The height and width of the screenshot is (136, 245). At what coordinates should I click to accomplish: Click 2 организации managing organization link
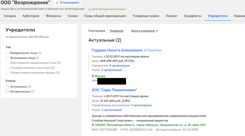pos(141,105)
